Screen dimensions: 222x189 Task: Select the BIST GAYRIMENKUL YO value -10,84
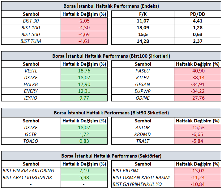198,184
